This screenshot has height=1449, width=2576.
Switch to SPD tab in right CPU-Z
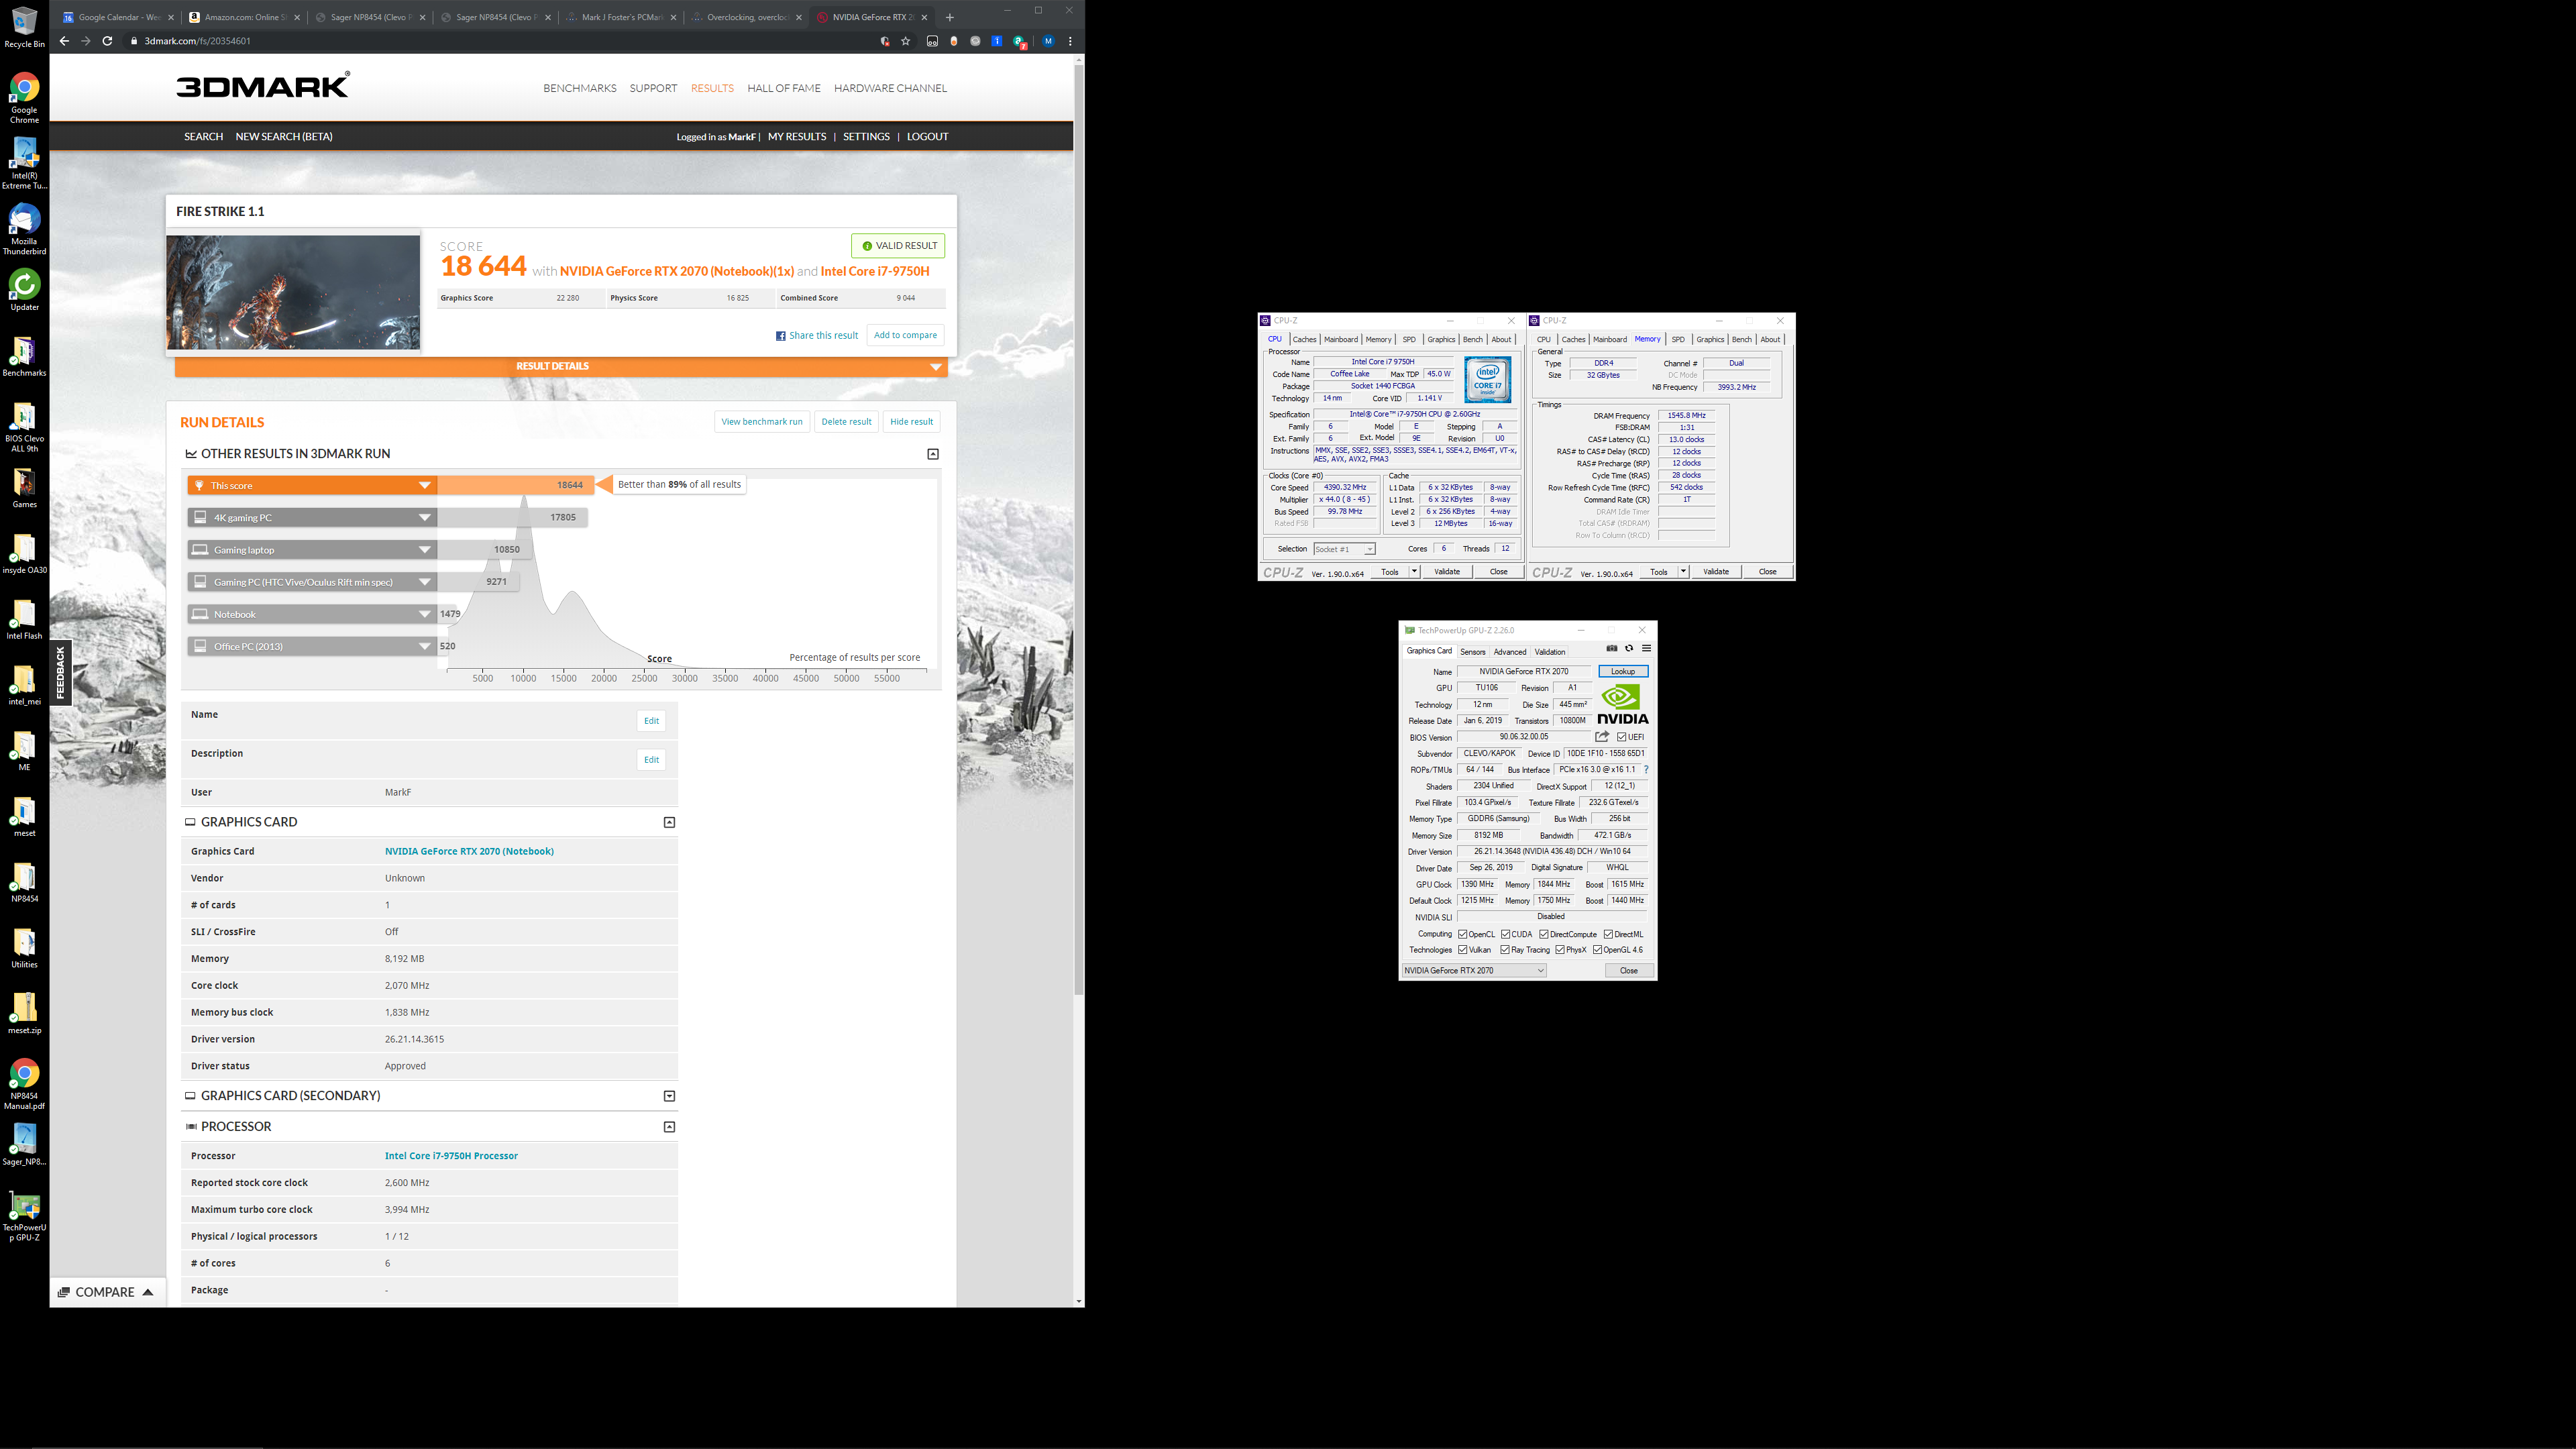(x=1678, y=339)
